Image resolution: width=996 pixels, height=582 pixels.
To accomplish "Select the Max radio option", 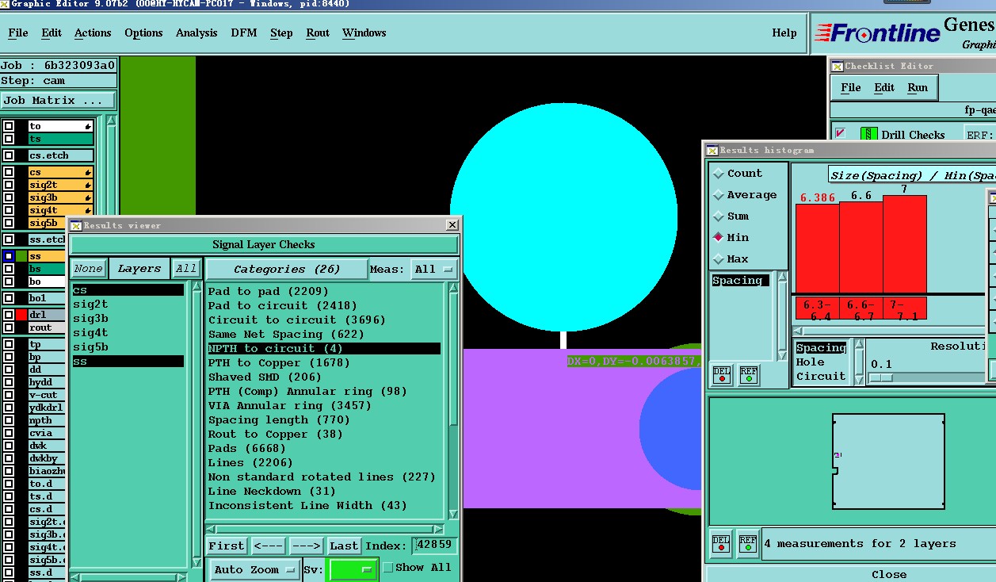I will tap(719, 258).
